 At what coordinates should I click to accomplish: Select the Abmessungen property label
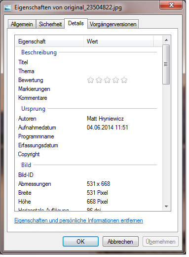tap(35, 184)
